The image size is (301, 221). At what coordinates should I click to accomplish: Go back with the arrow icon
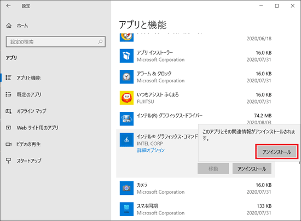click(8, 6)
